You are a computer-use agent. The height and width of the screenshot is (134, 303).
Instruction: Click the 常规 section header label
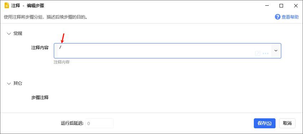click(x=18, y=33)
